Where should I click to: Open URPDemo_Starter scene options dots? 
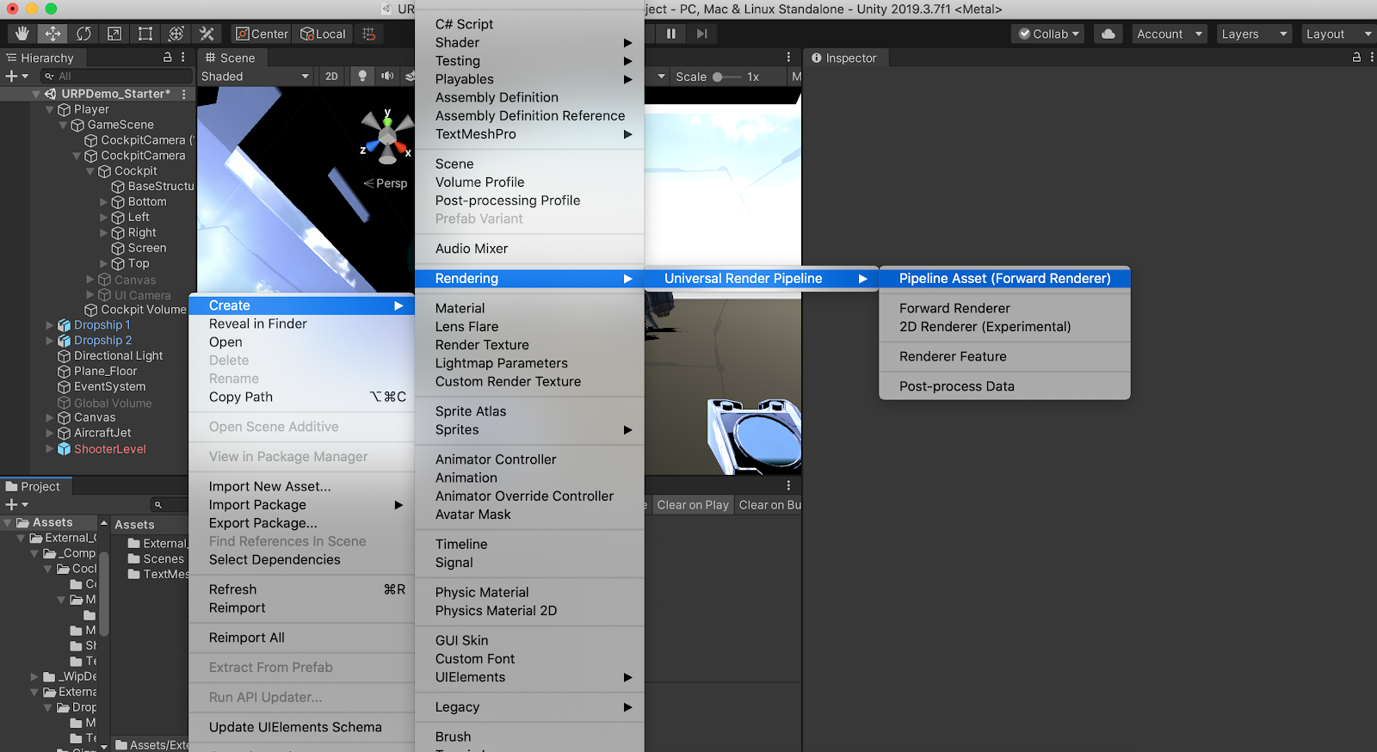183,94
